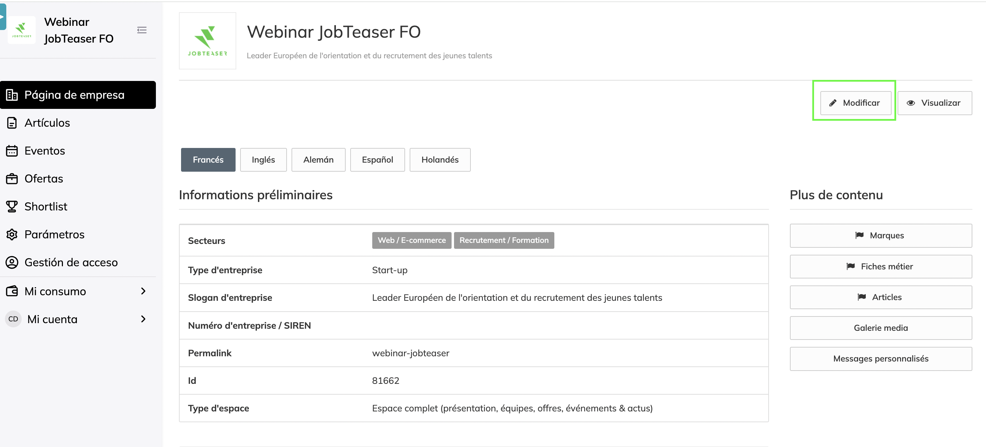
Task: Open the Galerie media button
Action: (x=880, y=328)
